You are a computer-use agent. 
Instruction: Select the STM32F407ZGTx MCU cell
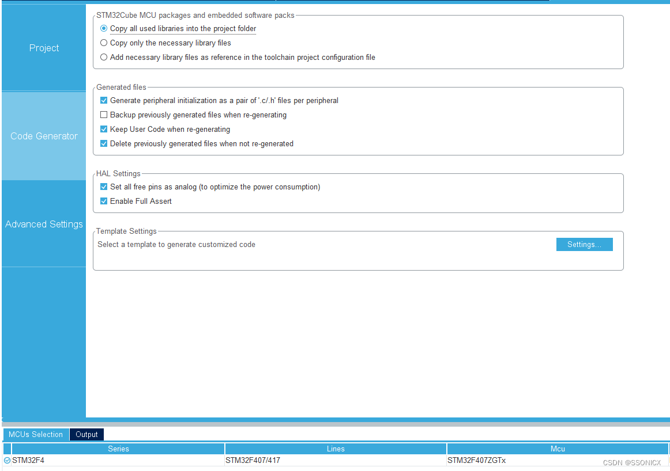pyautogui.click(x=558, y=460)
